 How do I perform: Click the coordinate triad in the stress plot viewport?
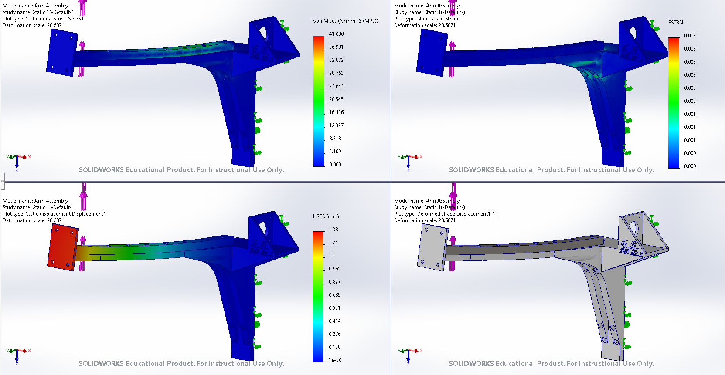(x=17, y=161)
